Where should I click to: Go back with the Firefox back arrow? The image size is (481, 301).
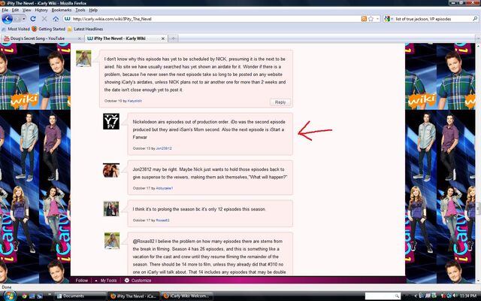[7, 19]
